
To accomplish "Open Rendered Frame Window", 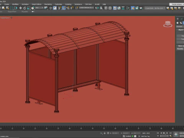I will [137, 8].
